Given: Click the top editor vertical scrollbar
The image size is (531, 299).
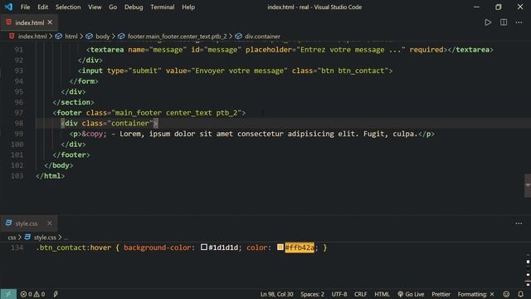Looking at the screenshot, I should tap(528, 185).
